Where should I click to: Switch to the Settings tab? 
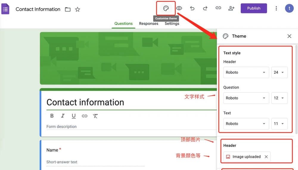(172, 24)
